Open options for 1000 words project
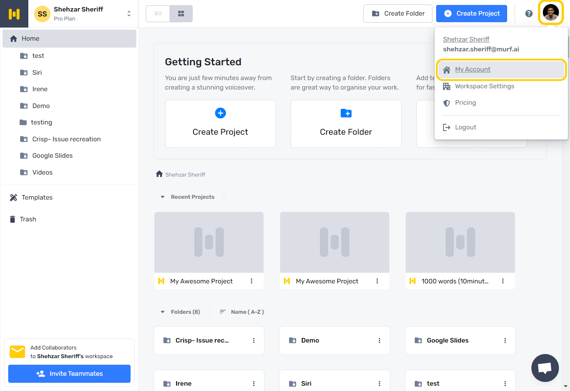This screenshot has height=391, width=570. point(503,281)
